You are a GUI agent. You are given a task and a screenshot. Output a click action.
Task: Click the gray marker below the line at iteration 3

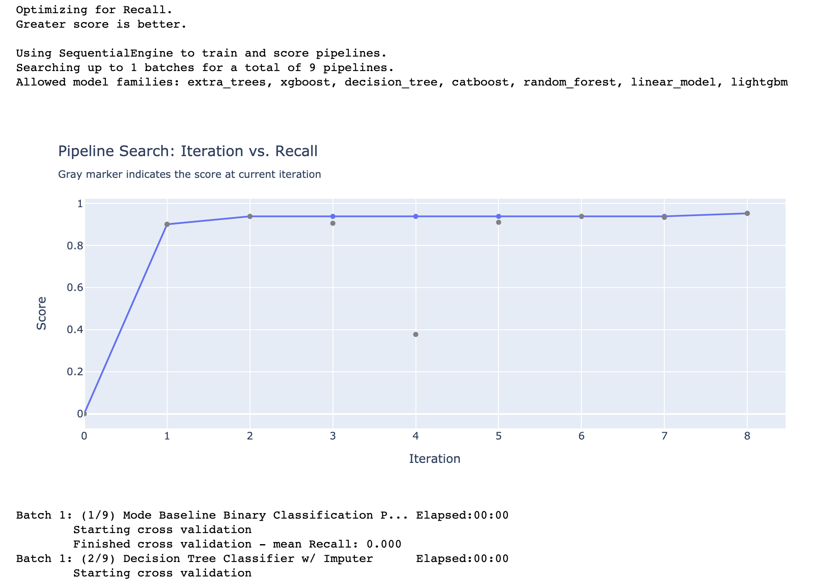tap(333, 223)
